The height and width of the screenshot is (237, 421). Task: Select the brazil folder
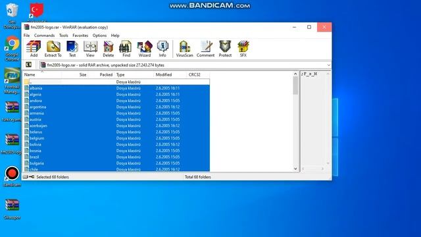(116, 157)
